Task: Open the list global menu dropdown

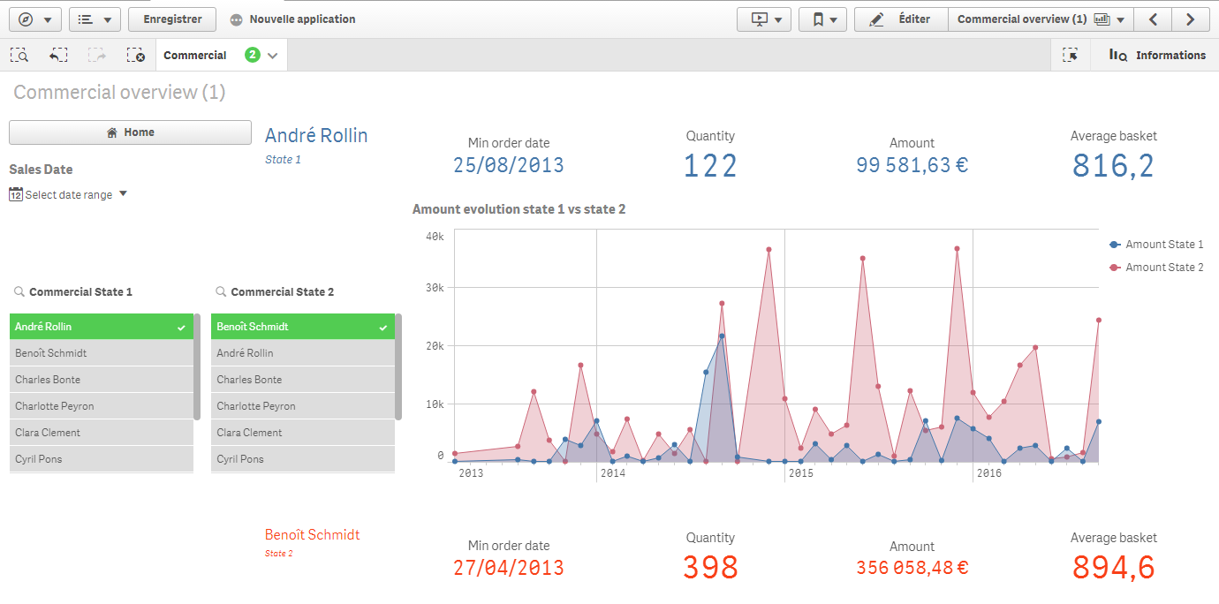Action: (x=95, y=19)
